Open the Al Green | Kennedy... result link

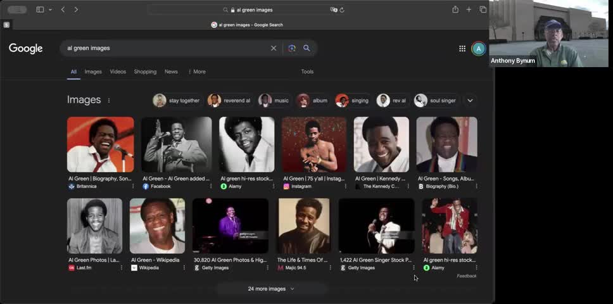coord(380,179)
